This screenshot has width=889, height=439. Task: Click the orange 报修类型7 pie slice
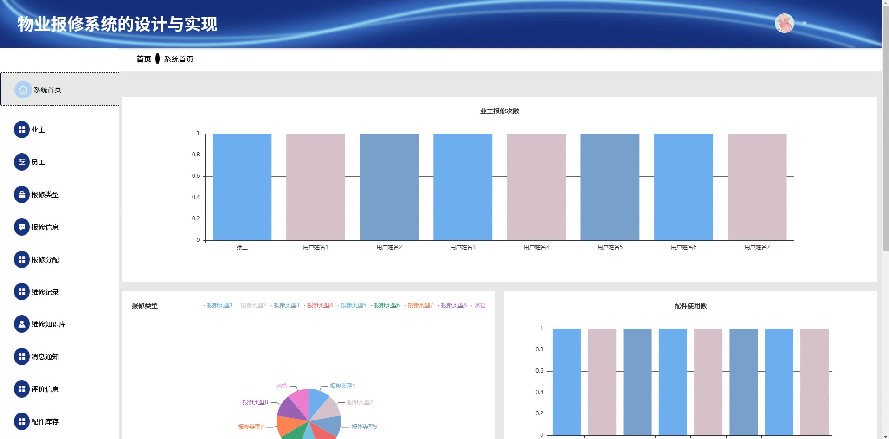(x=288, y=425)
